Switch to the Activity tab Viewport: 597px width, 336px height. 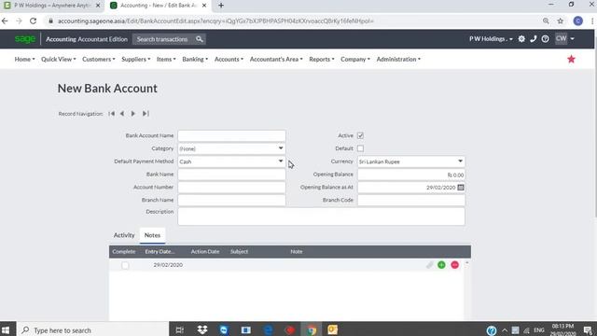pyautogui.click(x=124, y=235)
